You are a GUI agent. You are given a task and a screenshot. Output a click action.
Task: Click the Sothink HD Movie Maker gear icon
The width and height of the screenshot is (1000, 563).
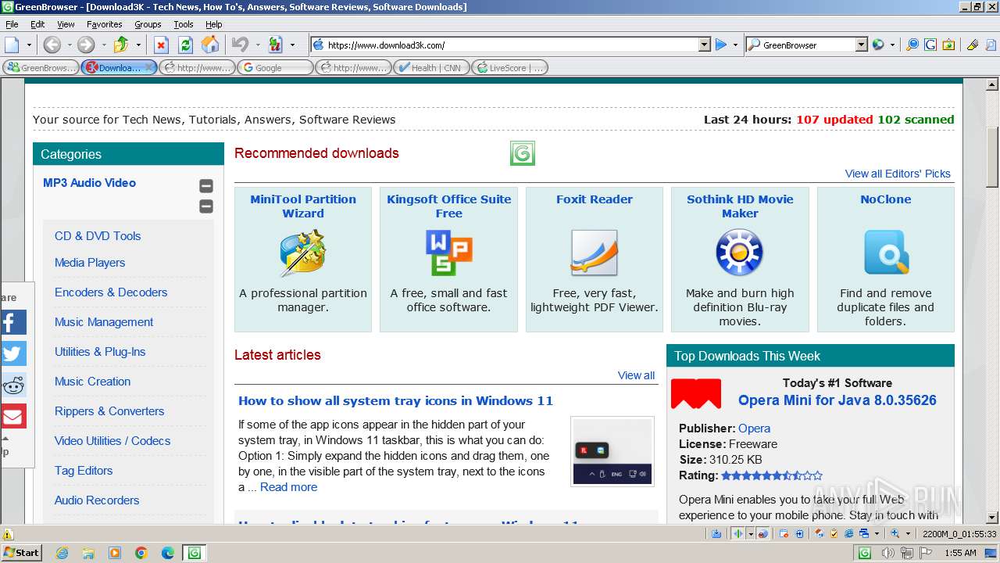click(x=740, y=253)
